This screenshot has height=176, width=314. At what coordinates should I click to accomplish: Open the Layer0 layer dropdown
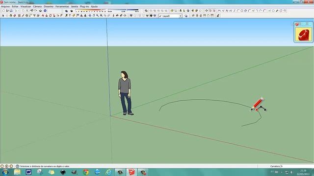pos(170,16)
